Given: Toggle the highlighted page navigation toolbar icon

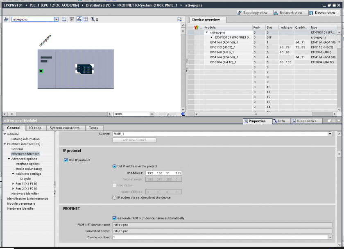Looking at the screenshot, I should pos(79,19).
